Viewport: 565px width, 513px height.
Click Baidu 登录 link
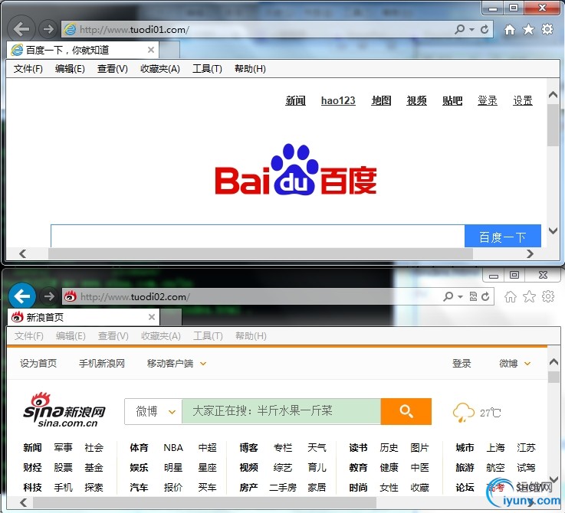click(x=488, y=100)
